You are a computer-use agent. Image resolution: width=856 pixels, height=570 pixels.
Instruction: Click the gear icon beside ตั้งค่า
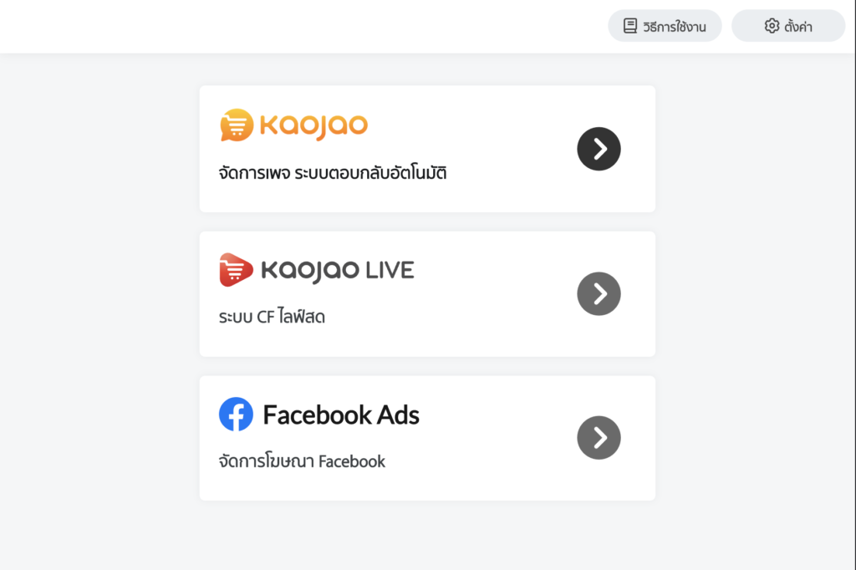(x=772, y=27)
